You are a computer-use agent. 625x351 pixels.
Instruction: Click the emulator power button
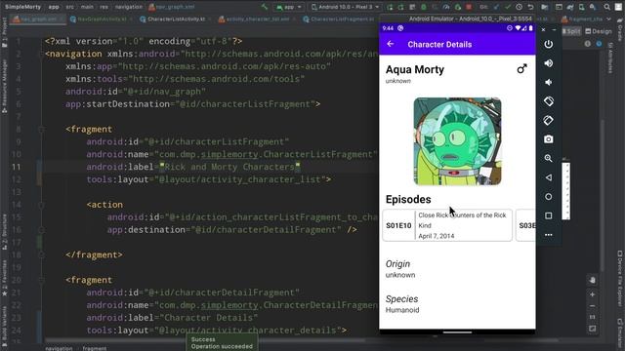click(x=549, y=44)
